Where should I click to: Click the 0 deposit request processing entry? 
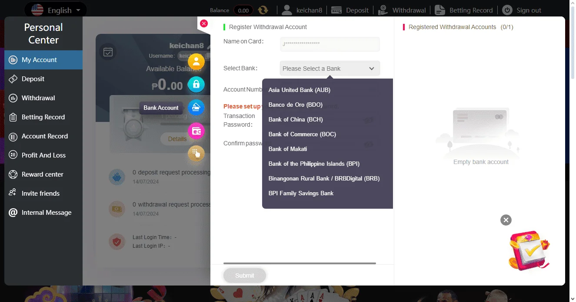click(171, 177)
